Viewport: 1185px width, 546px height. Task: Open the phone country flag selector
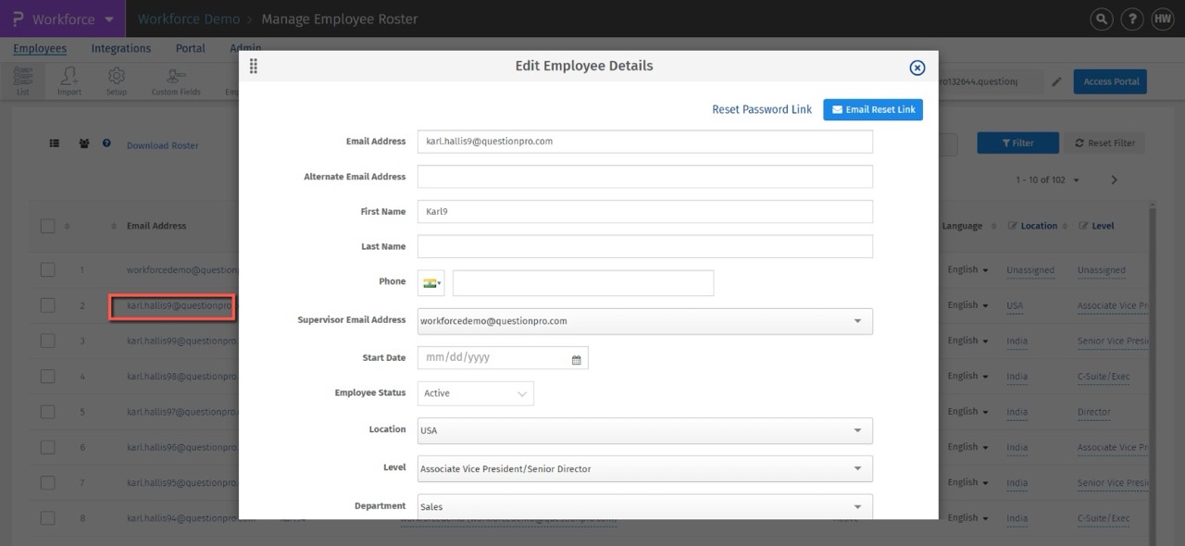tap(431, 283)
